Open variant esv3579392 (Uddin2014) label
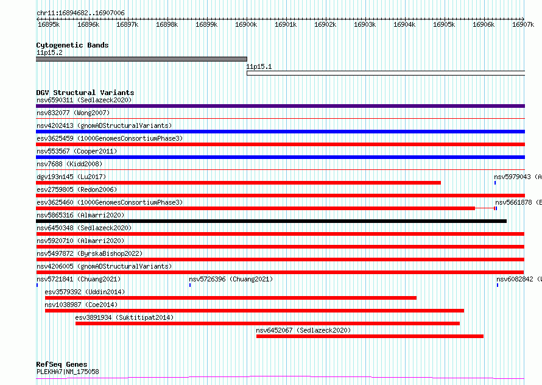Image resolution: width=542 pixels, height=385 pixels. point(85,292)
